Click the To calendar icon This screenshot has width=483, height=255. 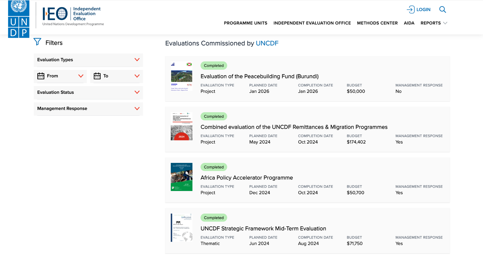[x=97, y=76]
